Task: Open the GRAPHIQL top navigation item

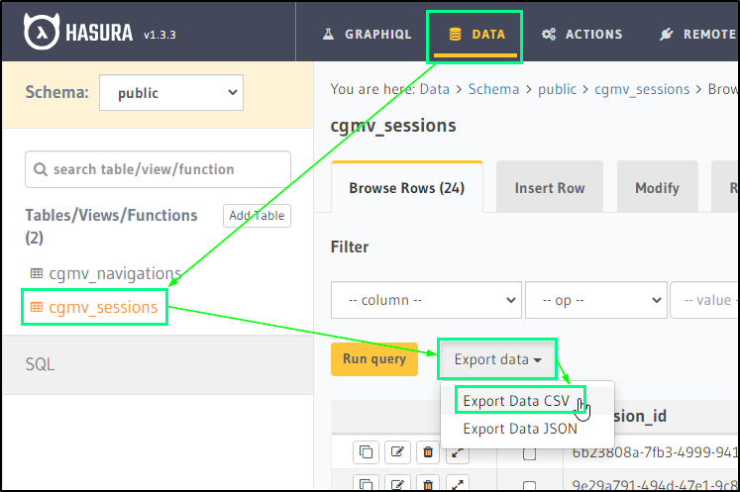Action: click(x=367, y=34)
